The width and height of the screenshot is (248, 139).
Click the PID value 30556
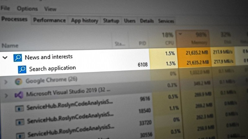pos(146,135)
